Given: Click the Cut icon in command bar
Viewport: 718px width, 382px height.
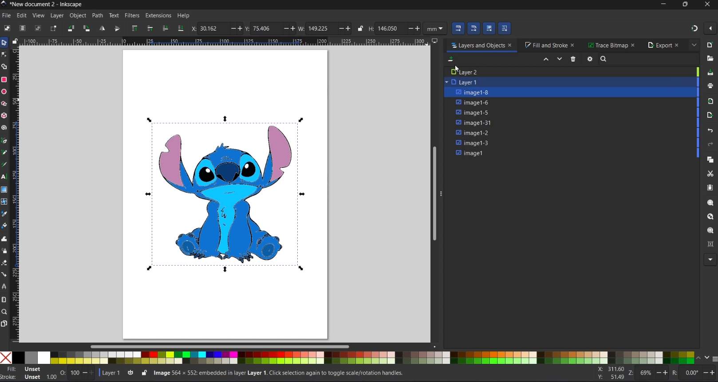Looking at the screenshot, I should [x=710, y=174].
